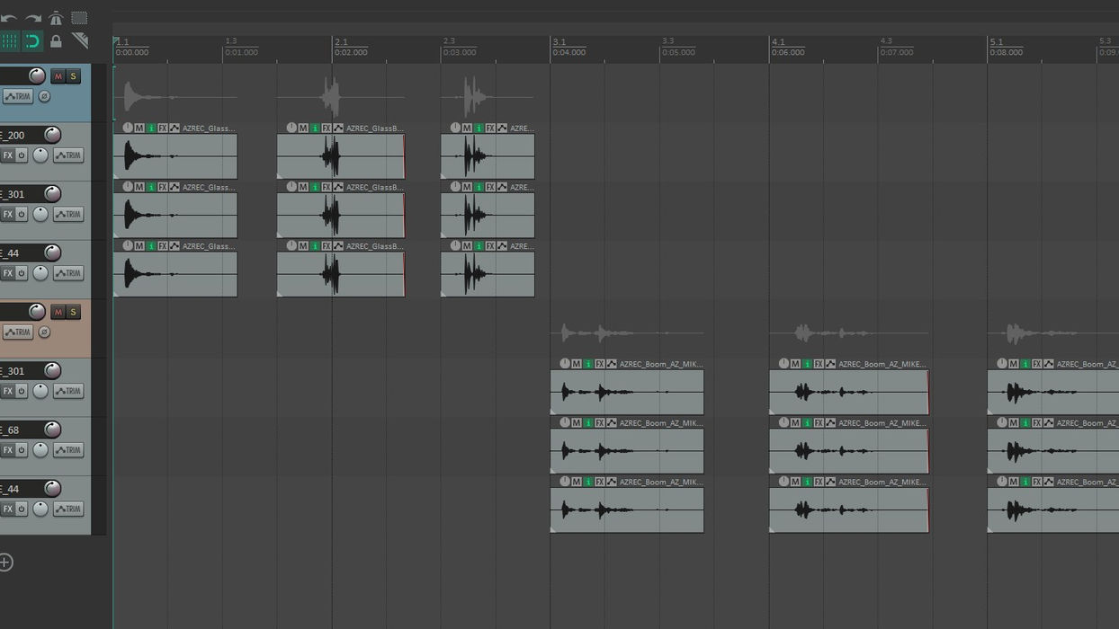1119x629 pixels.
Task: Click the ruler at bar 2.1
Action: pos(341,42)
